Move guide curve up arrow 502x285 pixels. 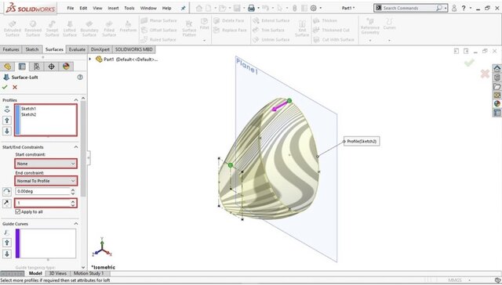click(7, 243)
